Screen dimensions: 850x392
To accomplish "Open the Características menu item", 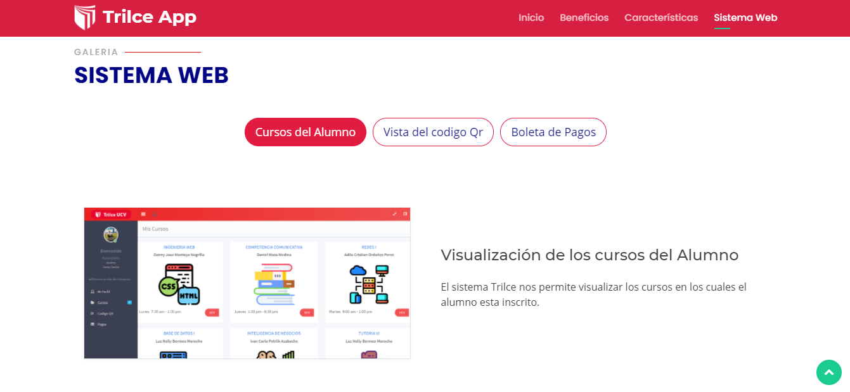I will pyautogui.click(x=661, y=18).
